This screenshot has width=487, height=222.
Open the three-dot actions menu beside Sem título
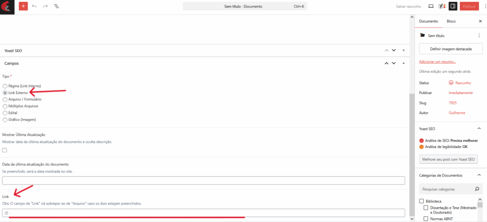coord(479,35)
